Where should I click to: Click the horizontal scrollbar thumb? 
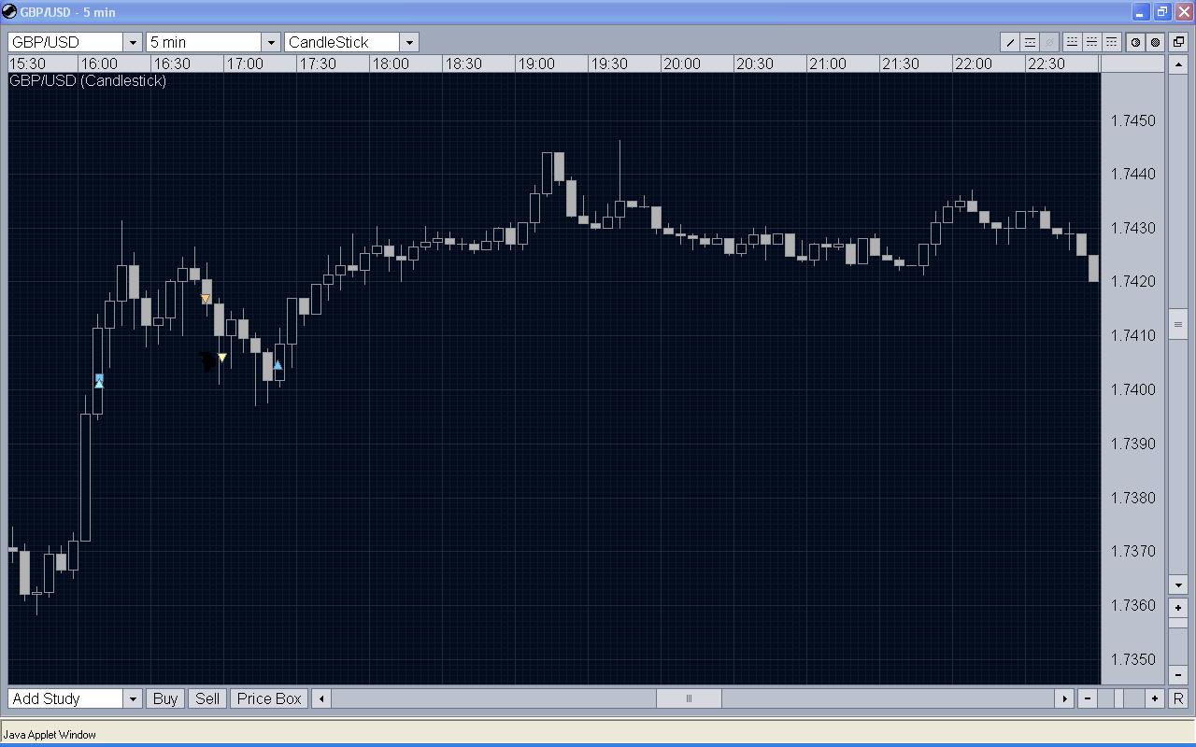click(x=689, y=698)
